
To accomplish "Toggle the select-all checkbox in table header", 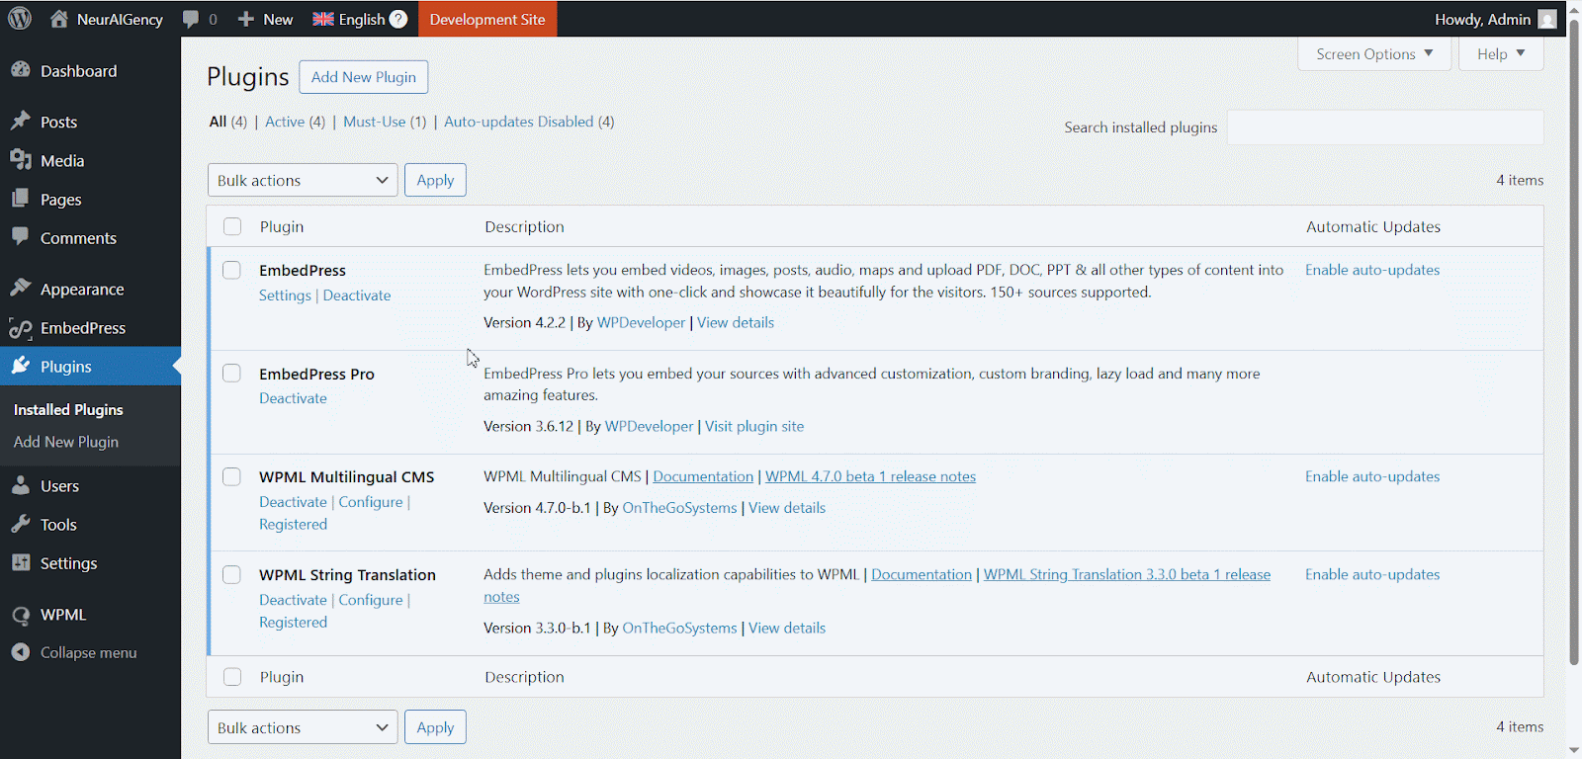I will coord(232,226).
